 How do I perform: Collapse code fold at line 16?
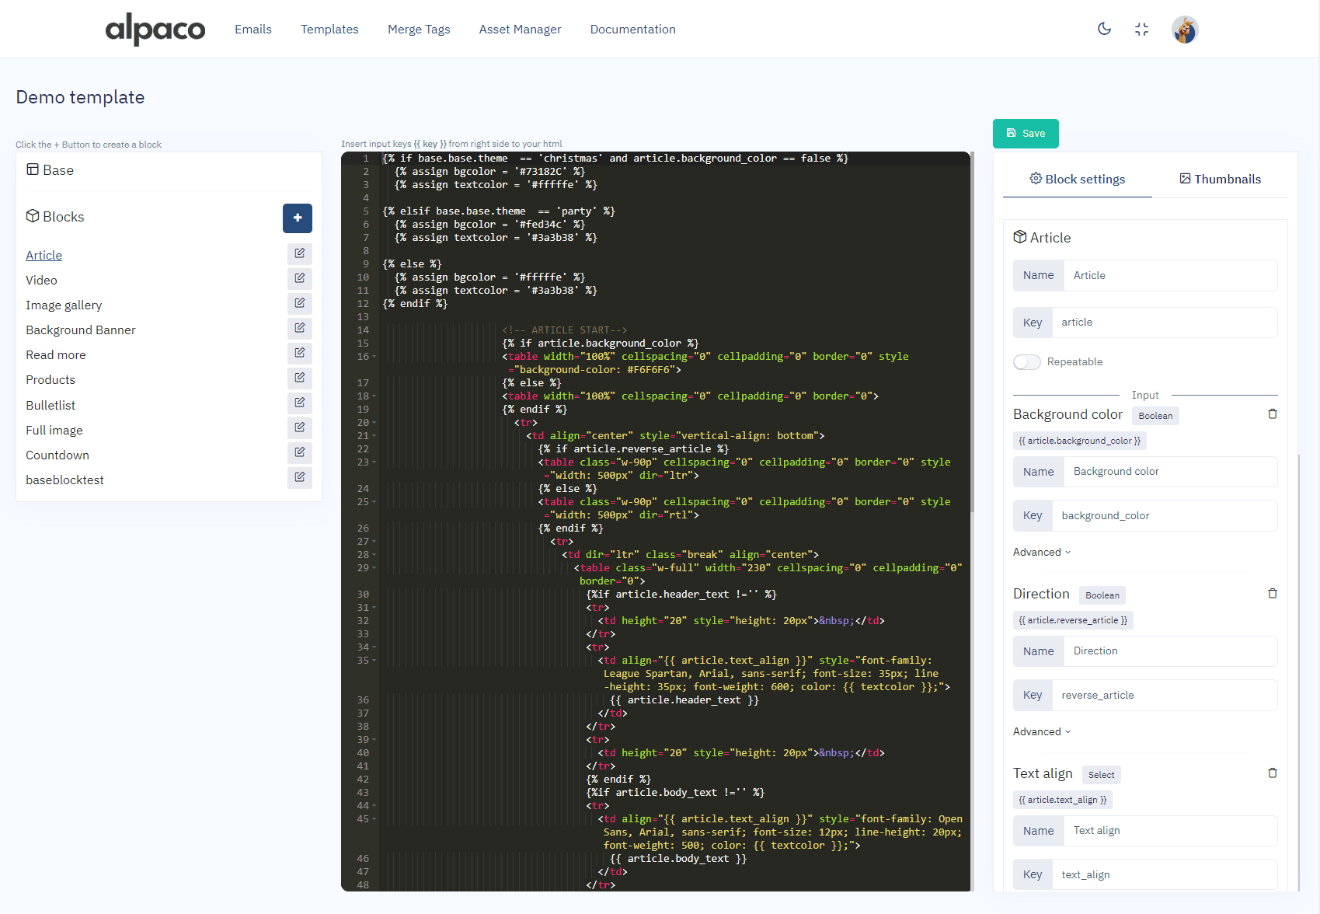[x=374, y=357]
